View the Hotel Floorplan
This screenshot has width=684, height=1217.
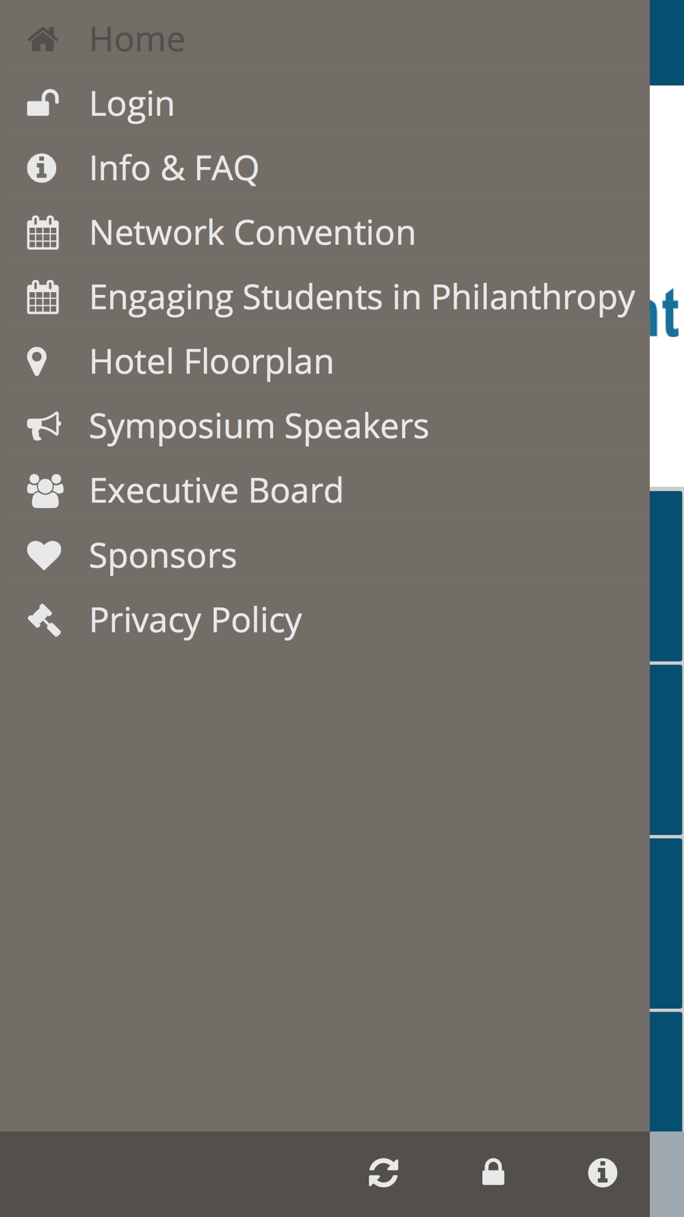211,361
